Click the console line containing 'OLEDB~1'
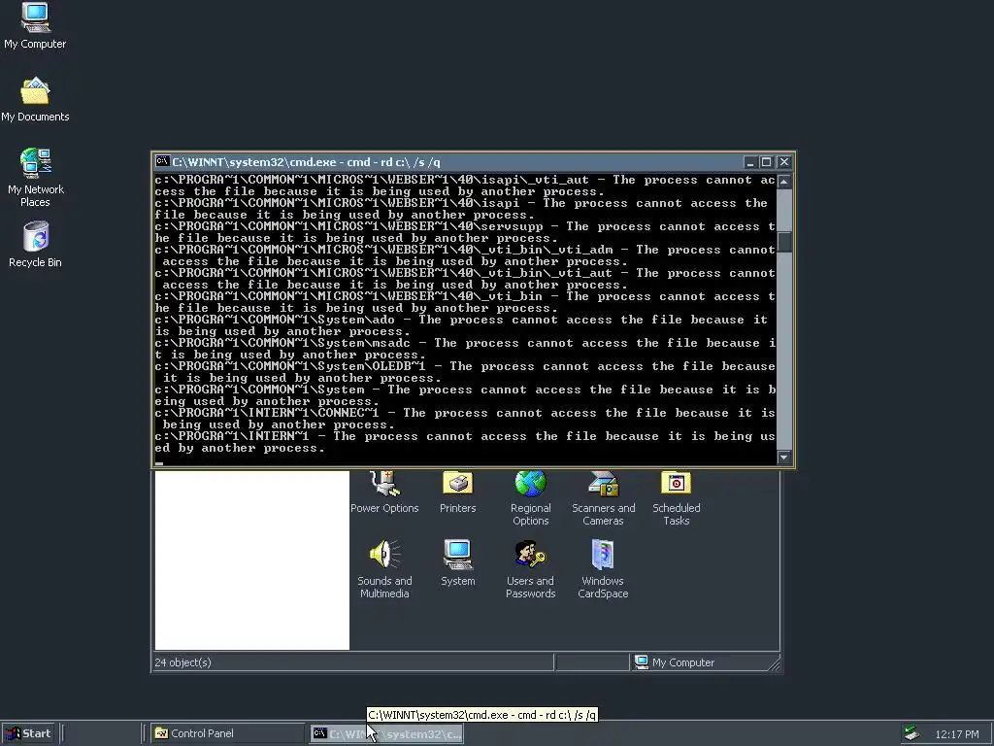The width and height of the screenshot is (994, 746). point(465,372)
